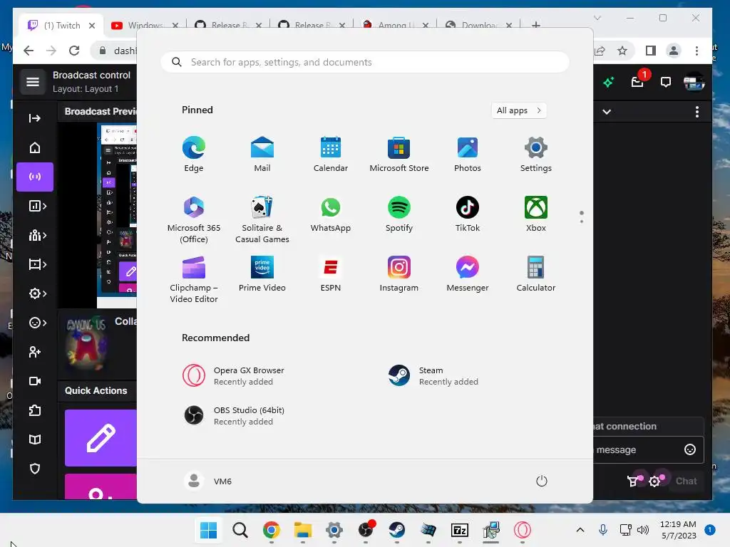Viewport: 730px width, 547px height.
Task: Launch Instagram from Start menu
Action: coord(399,274)
